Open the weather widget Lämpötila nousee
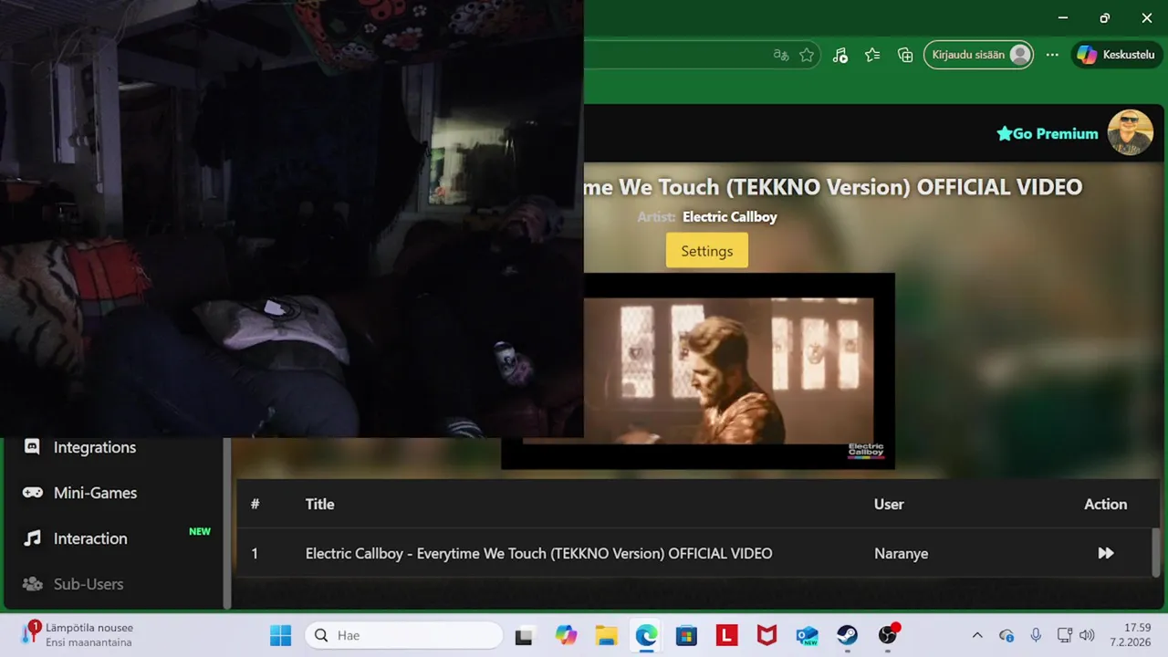 pos(79,635)
